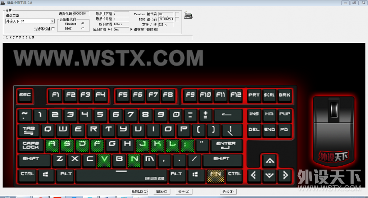368x198 pixels.
Task: Click the left Windows logo key
Action: click(x=46, y=176)
